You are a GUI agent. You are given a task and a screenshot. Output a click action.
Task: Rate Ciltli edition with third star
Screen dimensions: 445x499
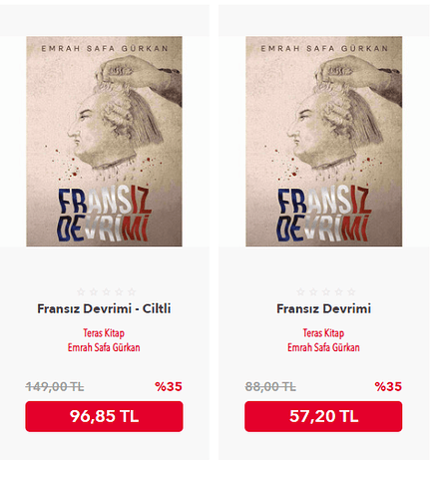[x=106, y=292]
